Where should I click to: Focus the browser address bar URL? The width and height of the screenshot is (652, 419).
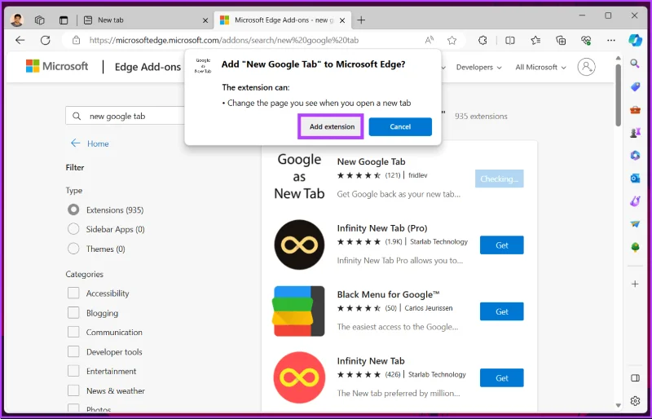pyautogui.click(x=223, y=41)
